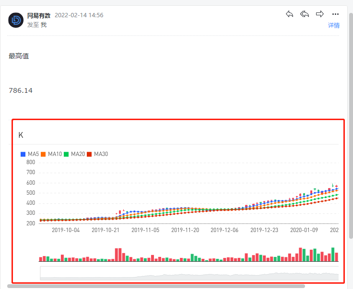Click the 786.14 maximum value text
The height and width of the screenshot is (289, 353).
click(x=21, y=90)
